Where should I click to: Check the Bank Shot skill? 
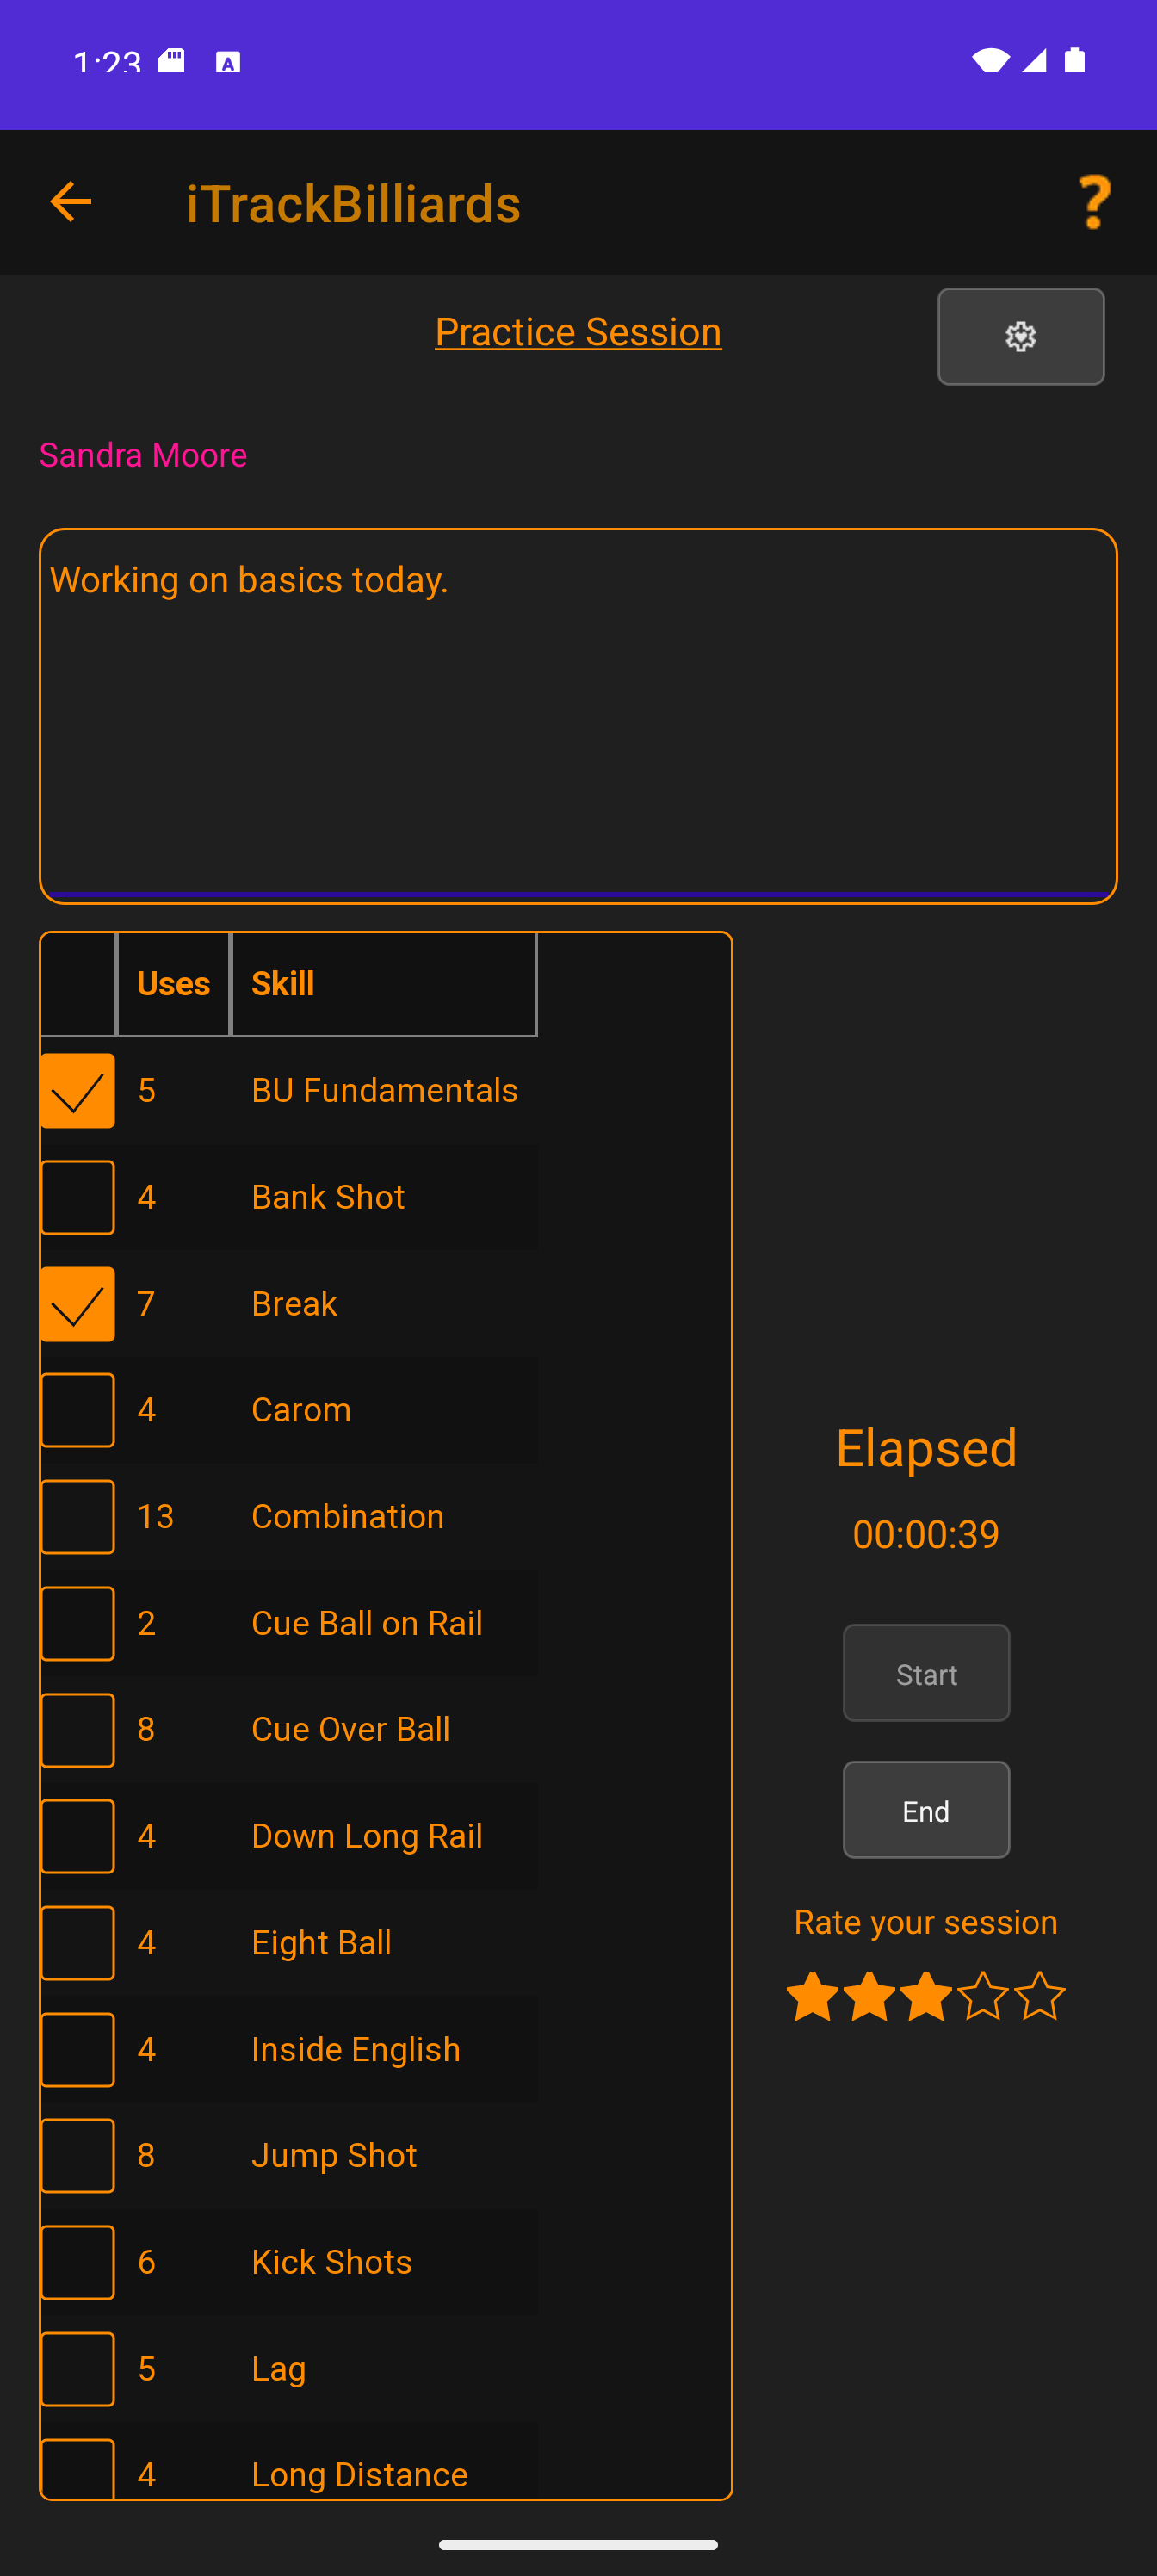(x=77, y=1197)
